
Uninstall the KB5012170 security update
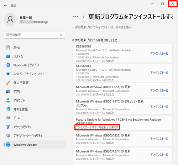[159, 107]
